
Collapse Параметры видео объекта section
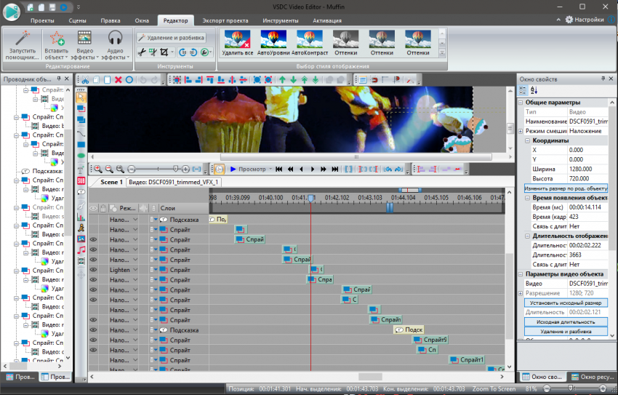(521, 274)
